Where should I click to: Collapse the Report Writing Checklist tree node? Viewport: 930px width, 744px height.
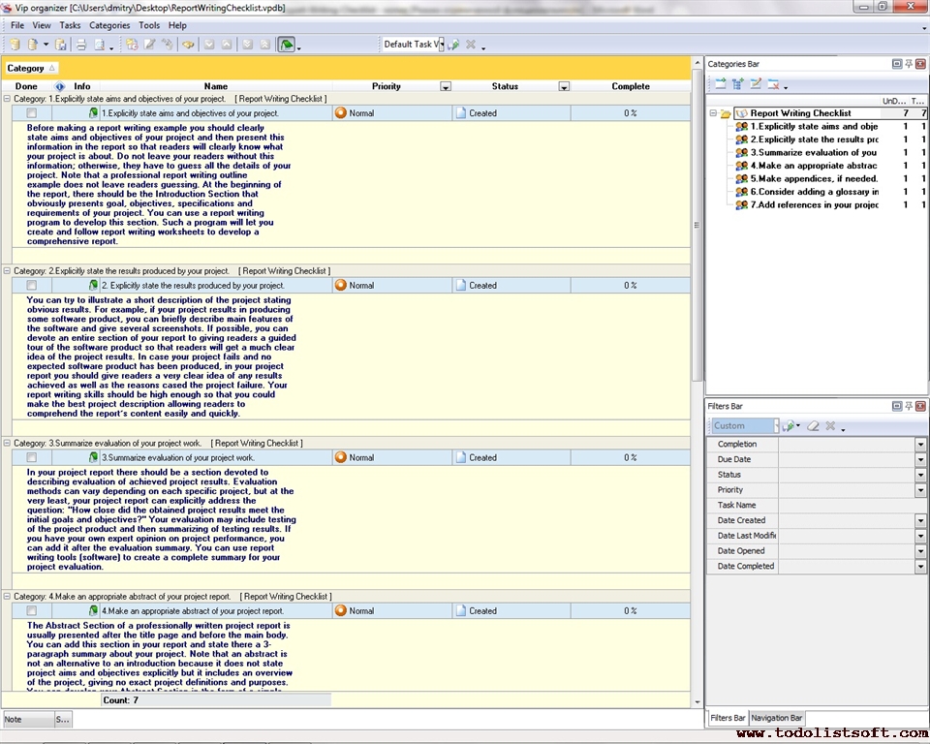pos(713,113)
